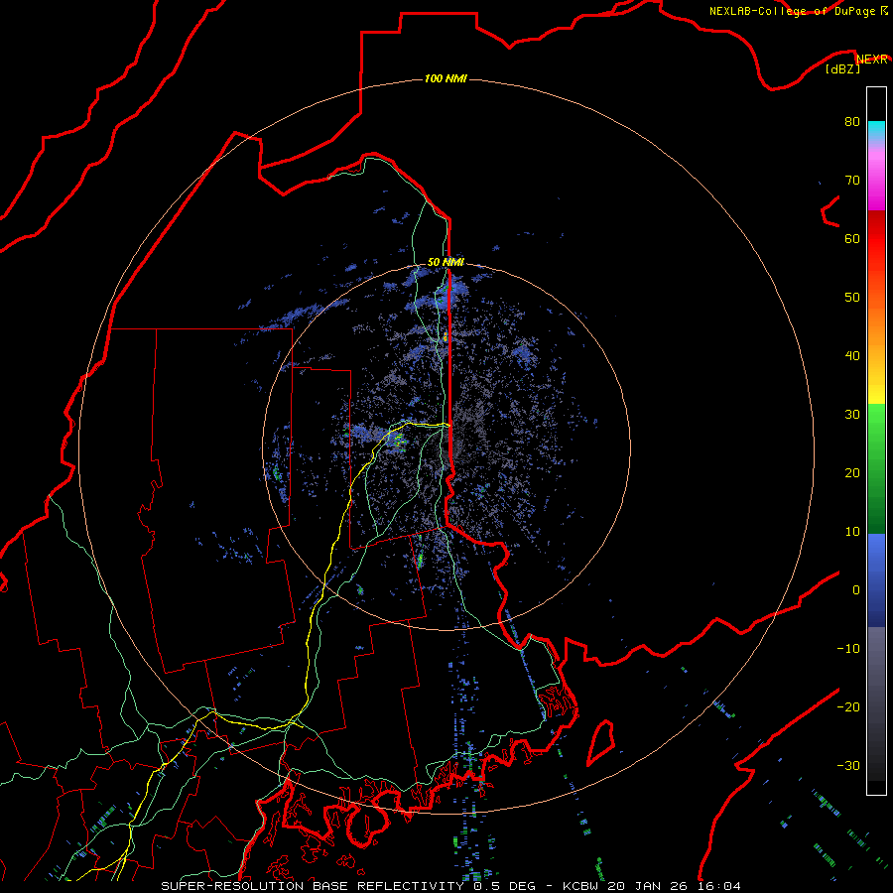Viewport: 893px width, 893px height.
Task: Click the 16:04 timestamp in the caption
Action: click(719, 886)
